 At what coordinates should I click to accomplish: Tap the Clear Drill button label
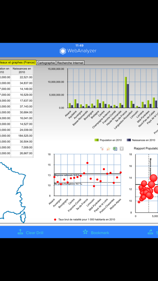[x=35, y=233]
